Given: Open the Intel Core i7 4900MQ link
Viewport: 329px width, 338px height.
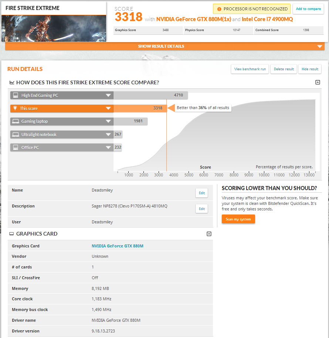Looking at the screenshot, I should pyautogui.click(x=267, y=19).
